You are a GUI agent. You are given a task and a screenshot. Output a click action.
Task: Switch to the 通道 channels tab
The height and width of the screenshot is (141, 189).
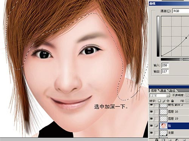pyautogui.click(x=163, y=91)
